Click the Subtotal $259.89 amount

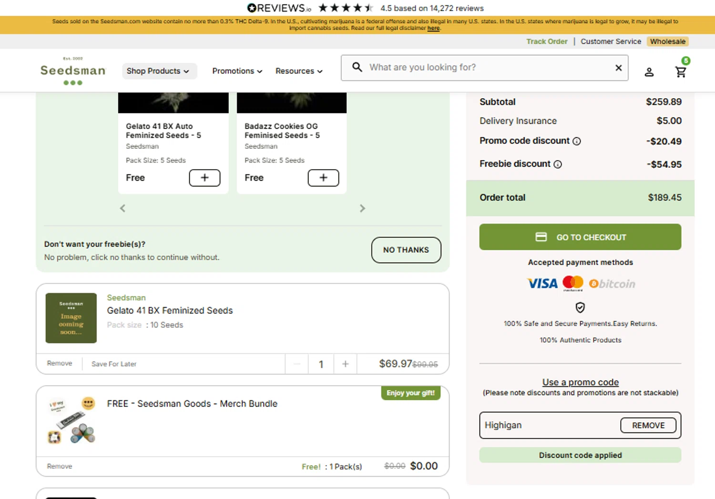(664, 102)
